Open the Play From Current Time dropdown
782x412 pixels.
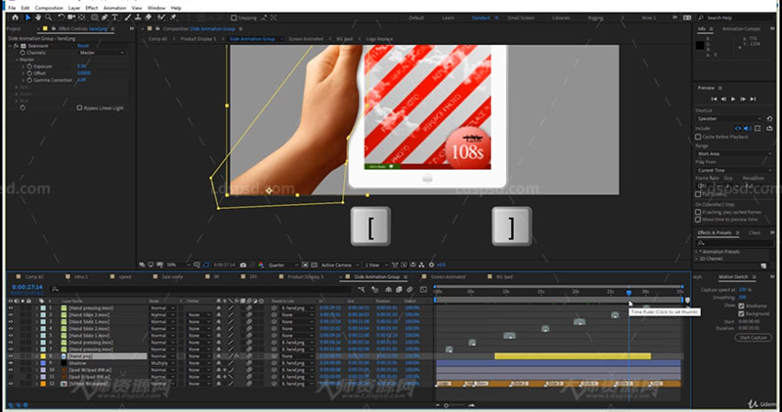pyautogui.click(x=734, y=171)
